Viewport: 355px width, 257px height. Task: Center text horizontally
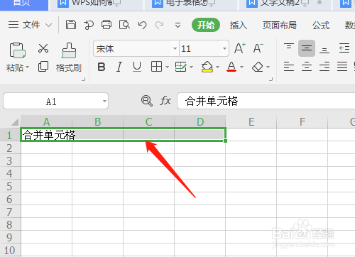pyautogui.click(x=307, y=67)
